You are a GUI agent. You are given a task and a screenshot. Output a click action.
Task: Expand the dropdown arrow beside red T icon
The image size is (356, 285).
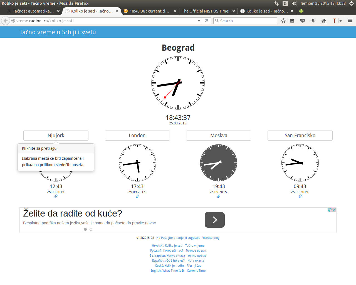[340, 21]
